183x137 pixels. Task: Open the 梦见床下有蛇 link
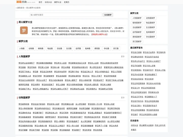coord(35,130)
